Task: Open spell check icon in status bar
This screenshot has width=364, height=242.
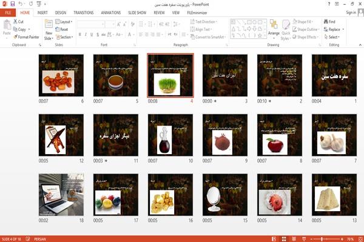Action: pos(28,239)
